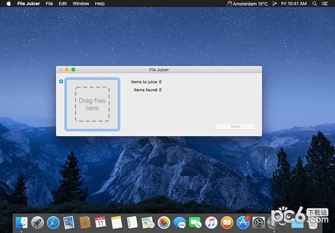The width and height of the screenshot is (335, 233).
Task: Open the Mail stamp icon in Dock
Action: (x=69, y=222)
